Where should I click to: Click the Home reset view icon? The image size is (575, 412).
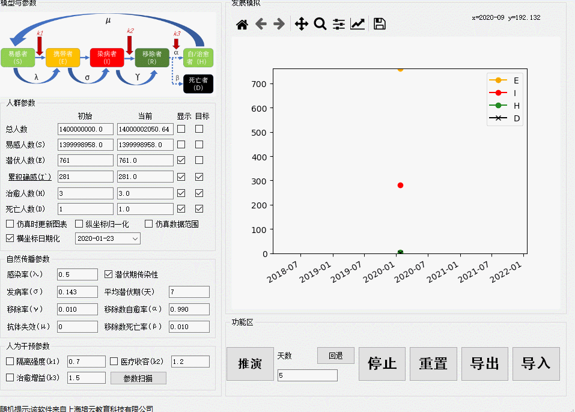click(242, 24)
